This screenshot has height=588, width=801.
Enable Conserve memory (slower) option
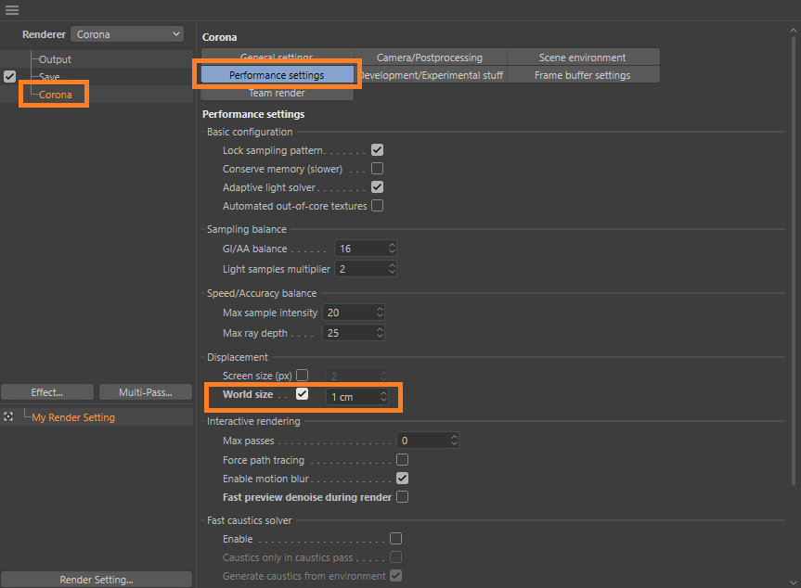pyautogui.click(x=378, y=169)
